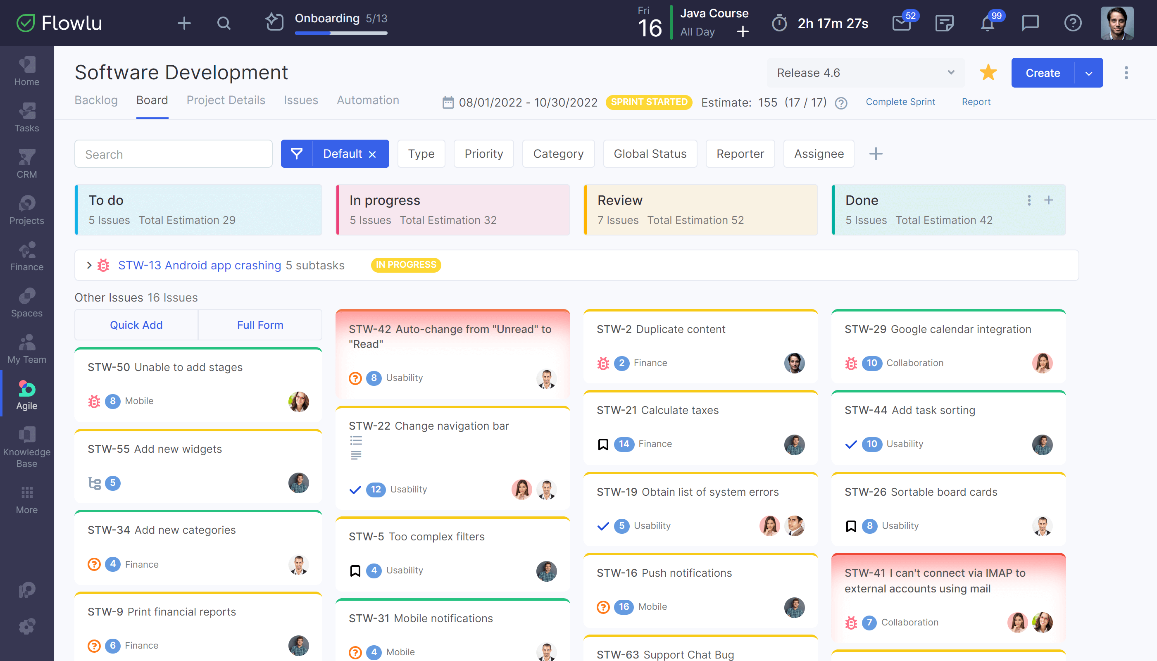
Task: Open the Priority filter dropdown
Action: coord(483,154)
